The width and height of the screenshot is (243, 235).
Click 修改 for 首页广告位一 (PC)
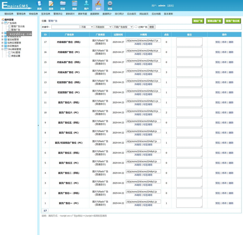[224, 203]
